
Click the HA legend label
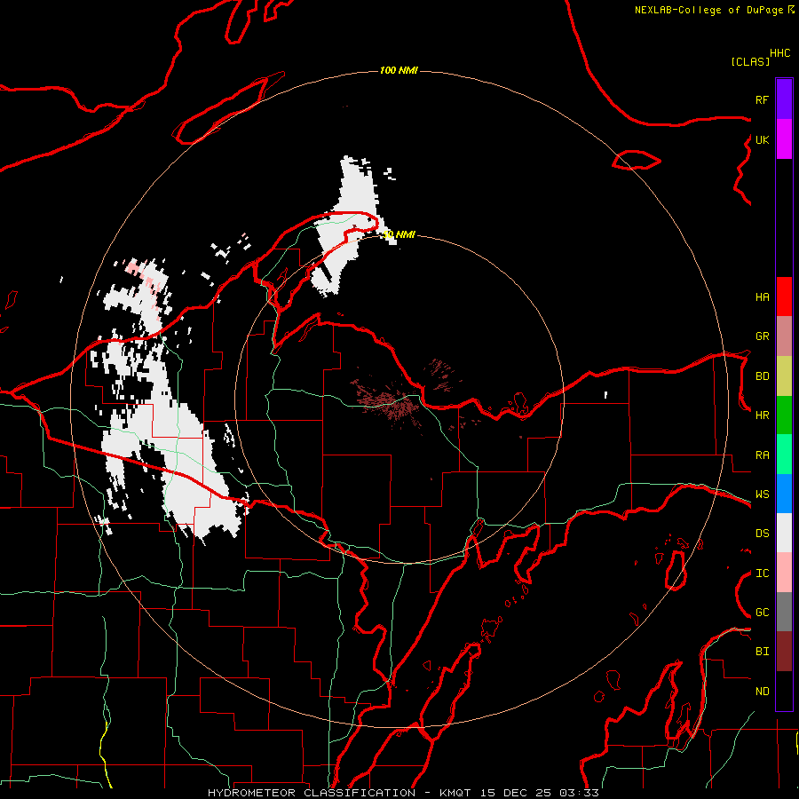point(762,297)
